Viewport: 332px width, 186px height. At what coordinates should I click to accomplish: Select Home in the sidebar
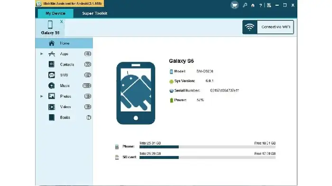(64, 43)
